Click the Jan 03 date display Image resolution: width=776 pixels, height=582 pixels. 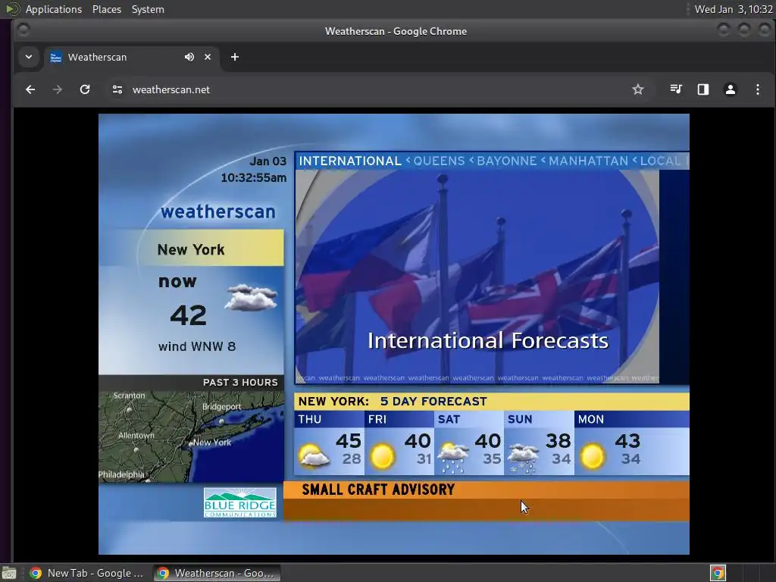[x=268, y=161]
